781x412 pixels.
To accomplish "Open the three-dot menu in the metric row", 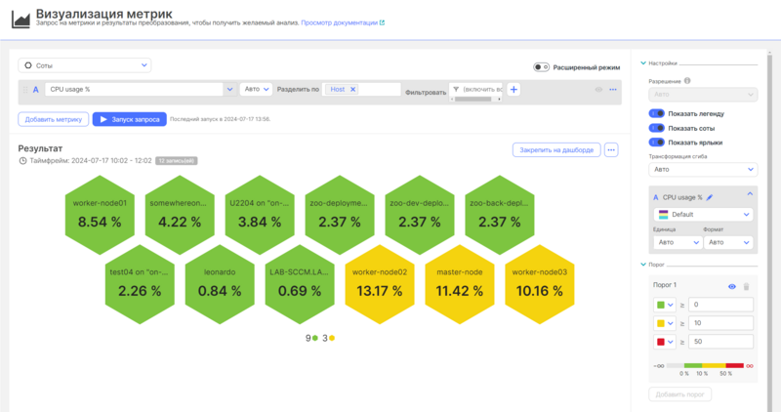I will pyautogui.click(x=613, y=89).
